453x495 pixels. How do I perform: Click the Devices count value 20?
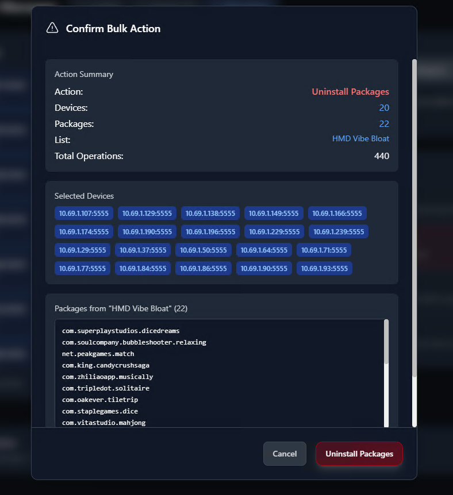click(383, 108)
